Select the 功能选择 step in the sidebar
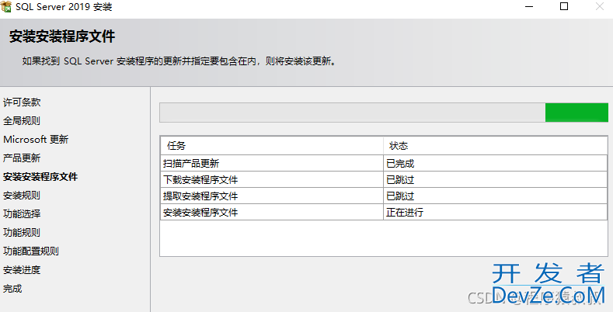Screen dimensions: 613x312 [22, 214]
